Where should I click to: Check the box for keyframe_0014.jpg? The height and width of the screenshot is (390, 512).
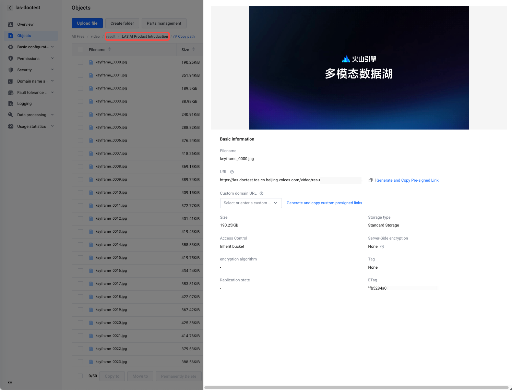[x=80, y=245]
